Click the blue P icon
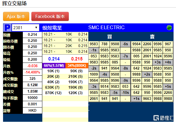This screenshot has height=123, width=176. click(7, 28)
